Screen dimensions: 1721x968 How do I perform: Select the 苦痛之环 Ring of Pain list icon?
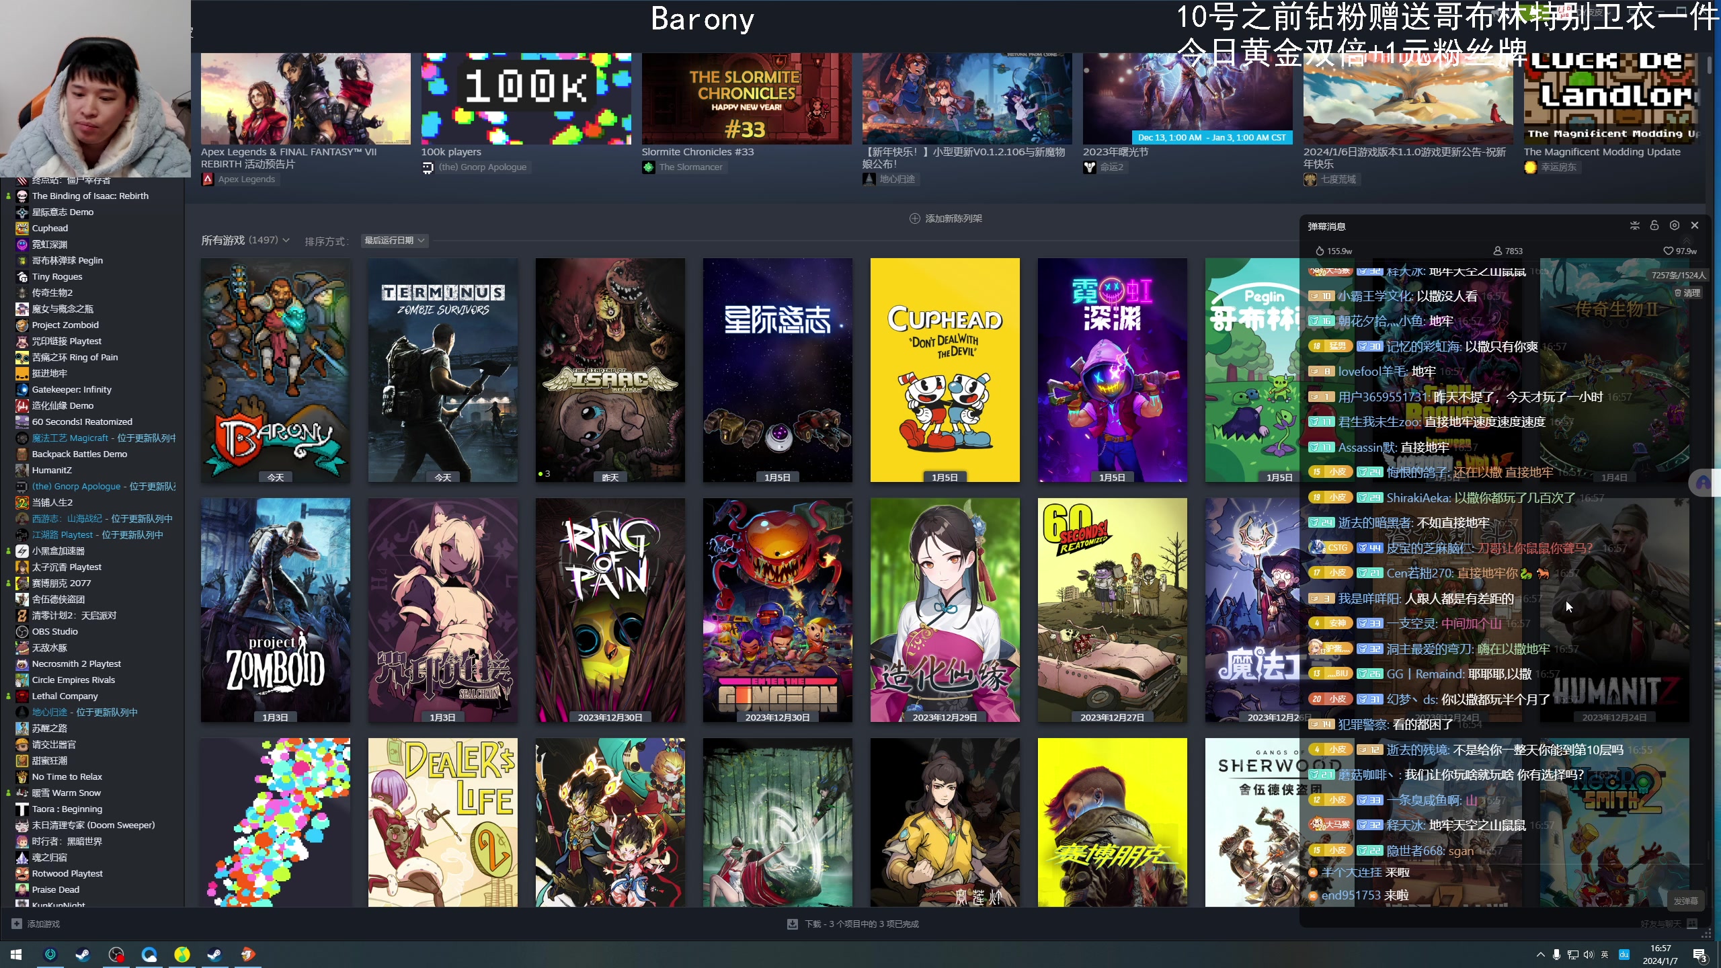[x=22, y=357]
